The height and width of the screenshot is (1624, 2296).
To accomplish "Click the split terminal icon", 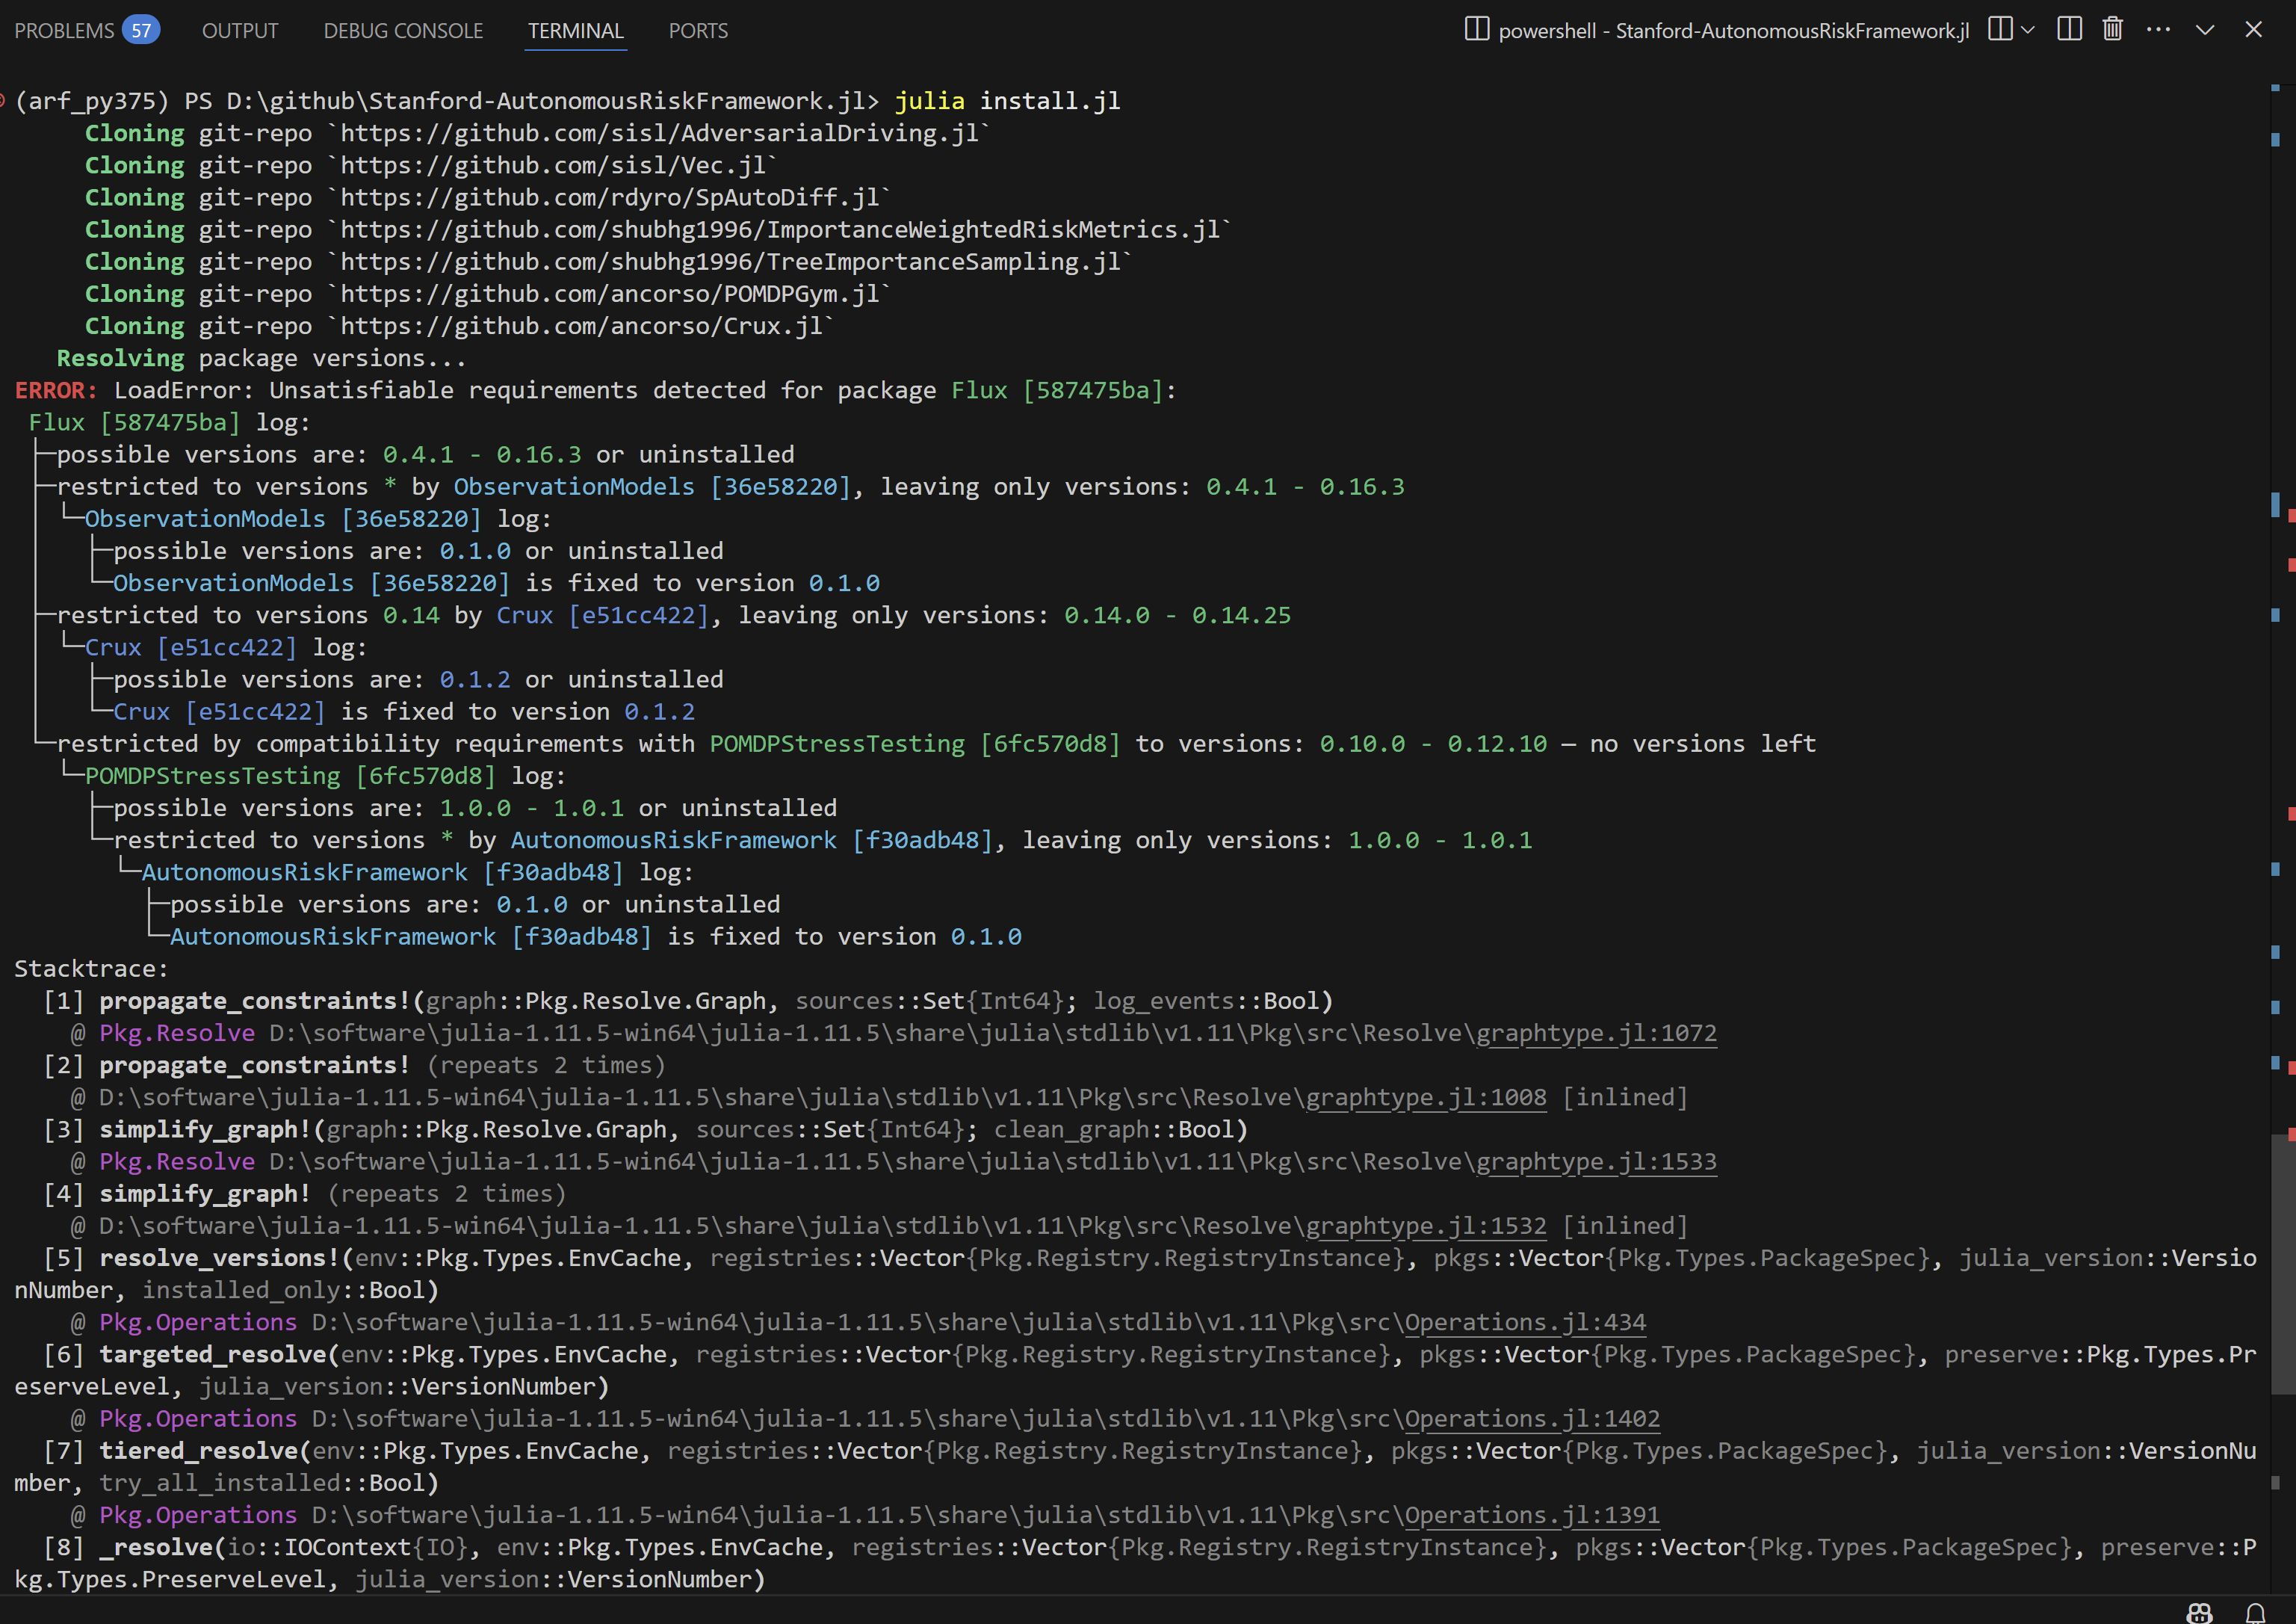I will [x=2069, y=29].
